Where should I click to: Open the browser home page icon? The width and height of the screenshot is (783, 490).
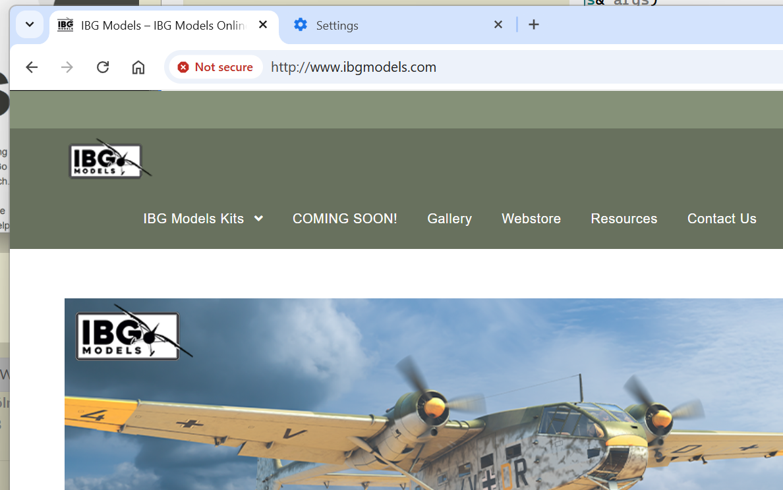(x=138, y=67)
